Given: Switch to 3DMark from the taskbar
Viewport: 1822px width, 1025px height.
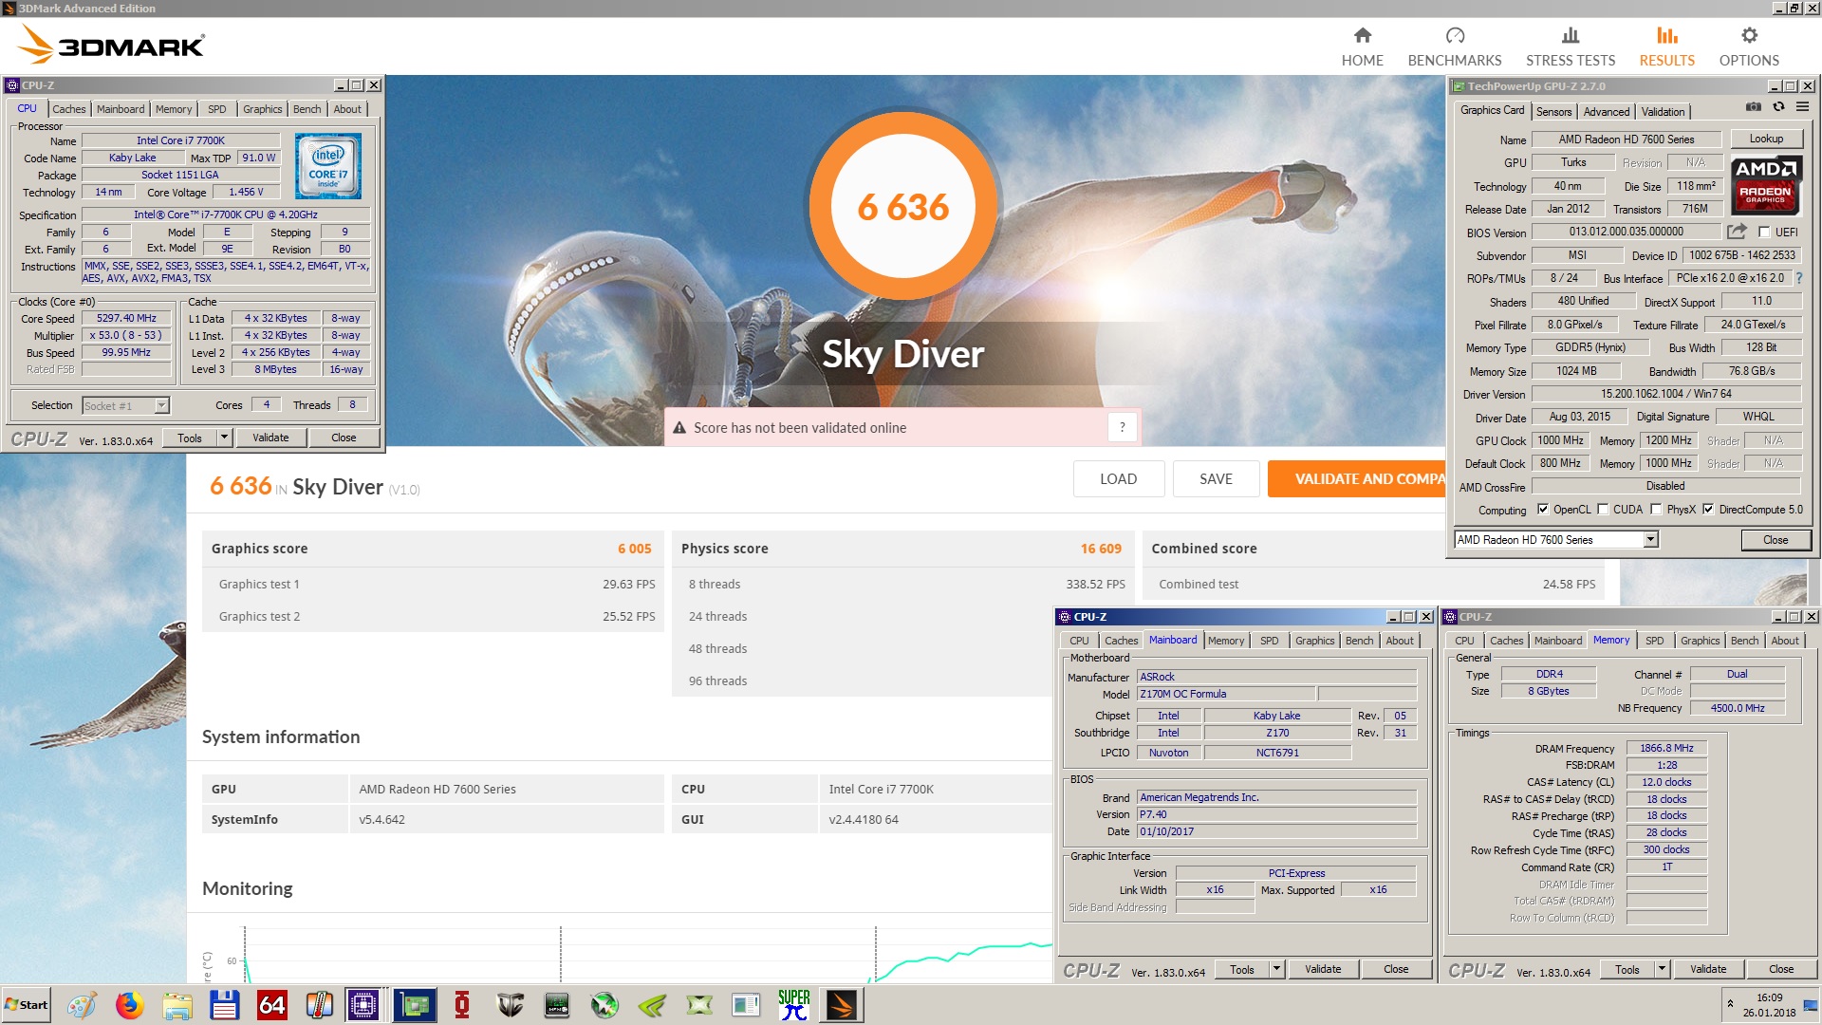Looking at the screenshot, I should click(x=841, y=1005).
